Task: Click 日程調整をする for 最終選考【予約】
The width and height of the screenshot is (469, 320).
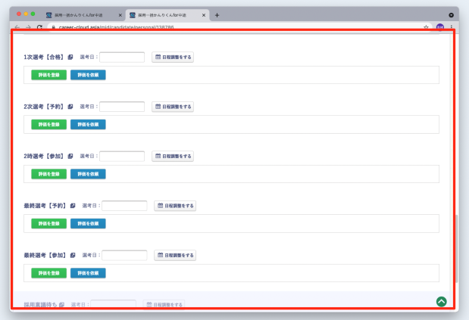Action: click(175, 206)
